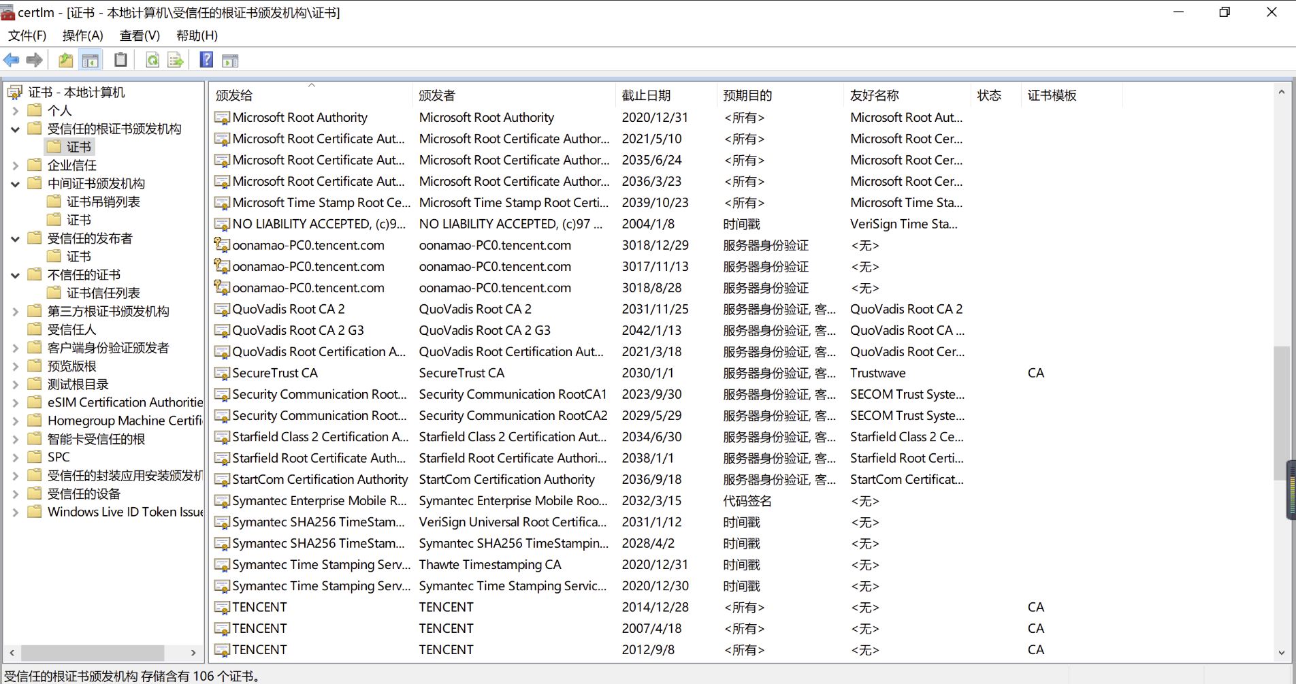Screen dimensions: 1296x684
Task: Click the Copy clipboard toolbar icon
Action: (x=120, y=61)
